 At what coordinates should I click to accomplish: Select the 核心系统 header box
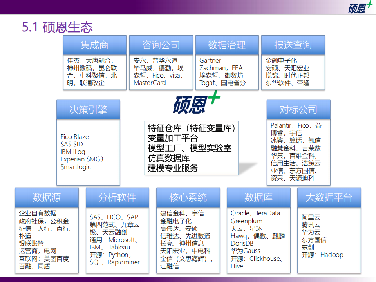tap(188, 197)
